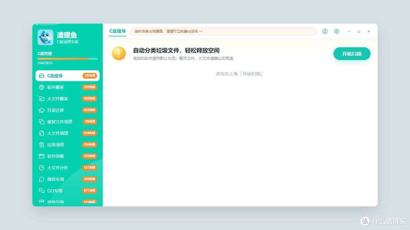Click the QQ专清 double-bubble icon
The height and width of the screenshot is (230, 410).
(x=42, y=191)
